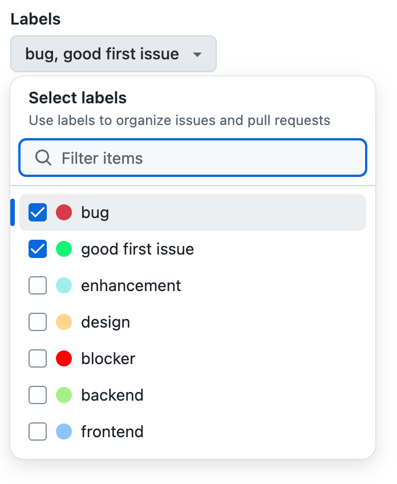Check the enhancement label checkbox
The width and height of the screenshot is (397, 484).
(38, 285)
